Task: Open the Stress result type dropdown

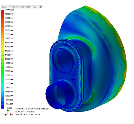Action: [x=5, y=7]
